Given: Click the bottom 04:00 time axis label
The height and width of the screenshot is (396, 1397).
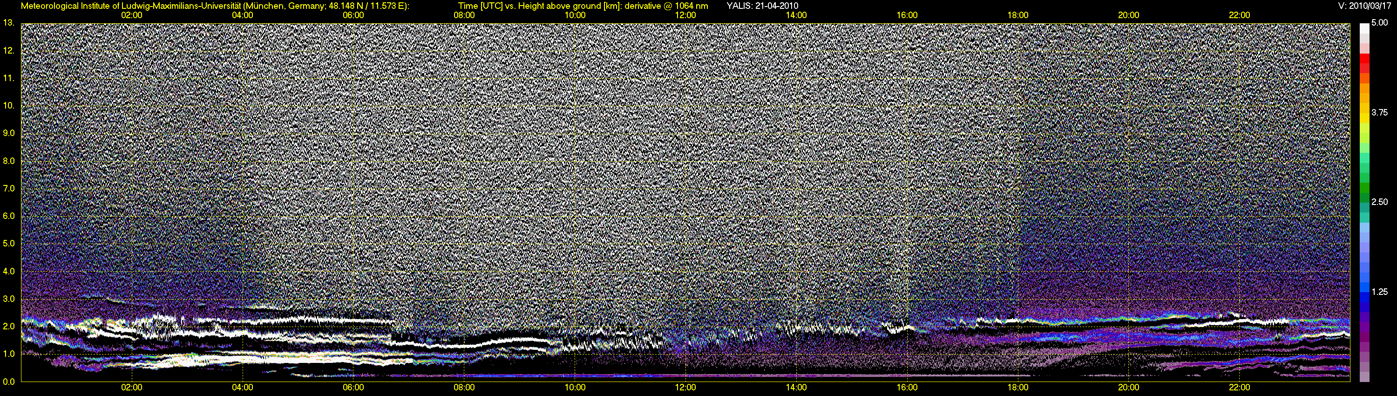Looking at the screenshot, I should pos(243,387).
